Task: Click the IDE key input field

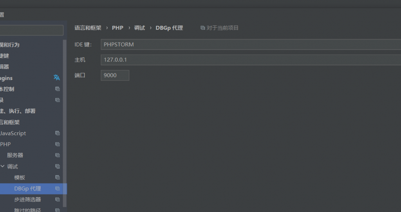Action: (251, 45)
